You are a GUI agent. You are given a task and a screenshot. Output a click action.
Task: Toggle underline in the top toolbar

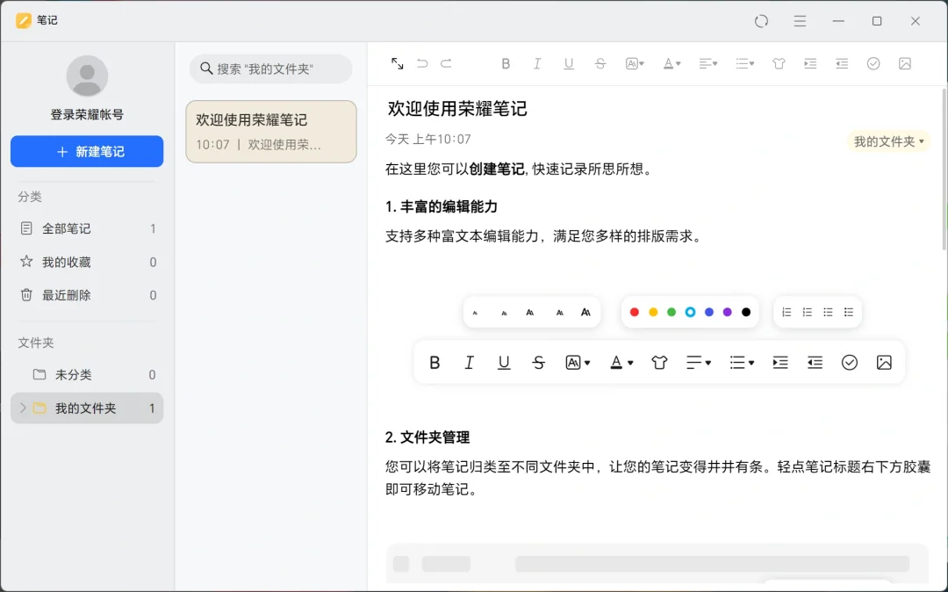[x=569, y=63]
